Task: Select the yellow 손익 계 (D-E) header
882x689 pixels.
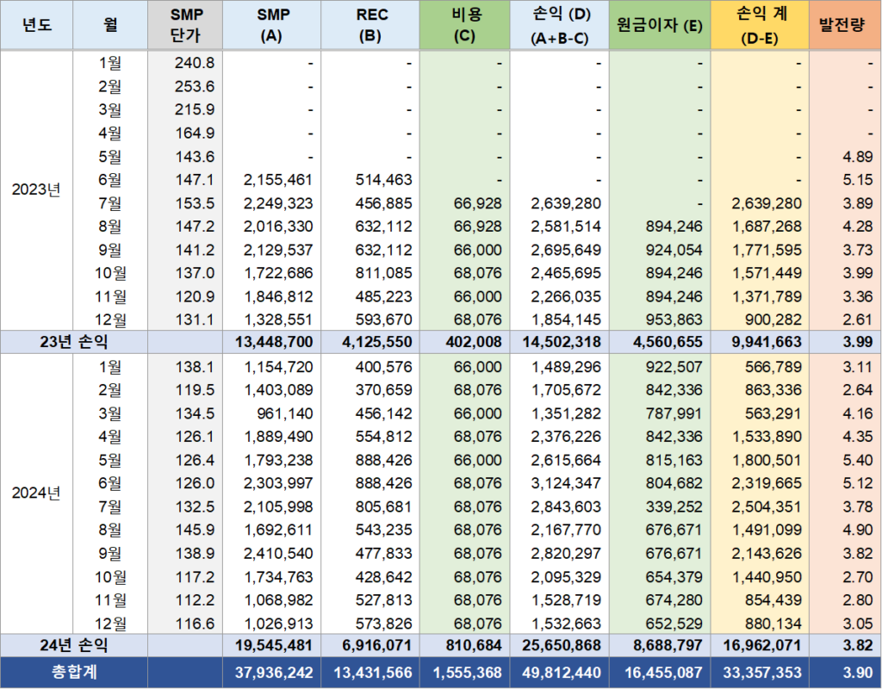Action: (760, 25)
